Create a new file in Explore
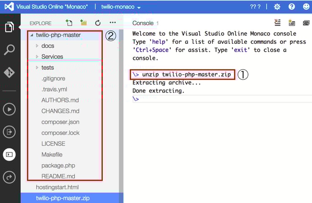Image resolution: width=312 pixels, height=203 pixels. (69, 23)
